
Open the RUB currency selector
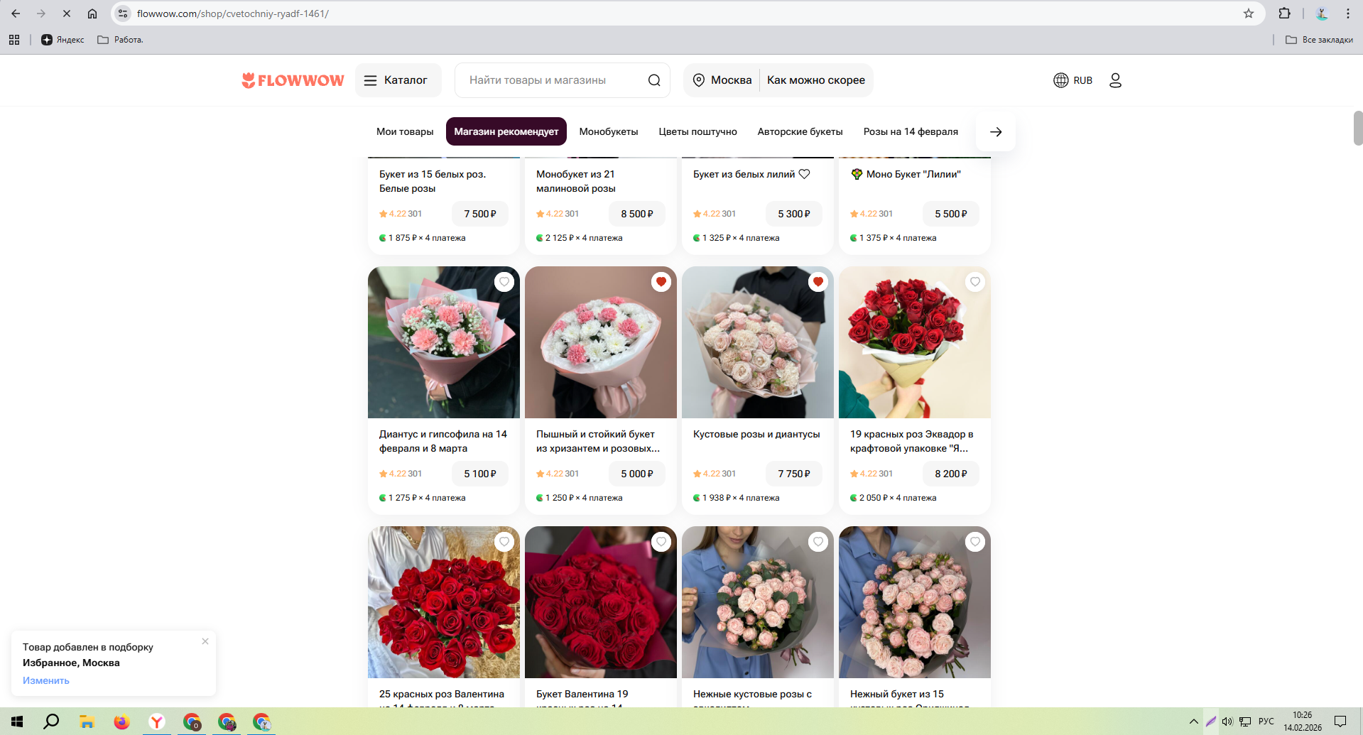(1073, 80)
